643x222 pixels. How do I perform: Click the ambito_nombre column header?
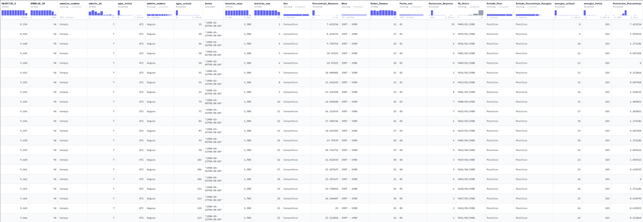point(156,3)
